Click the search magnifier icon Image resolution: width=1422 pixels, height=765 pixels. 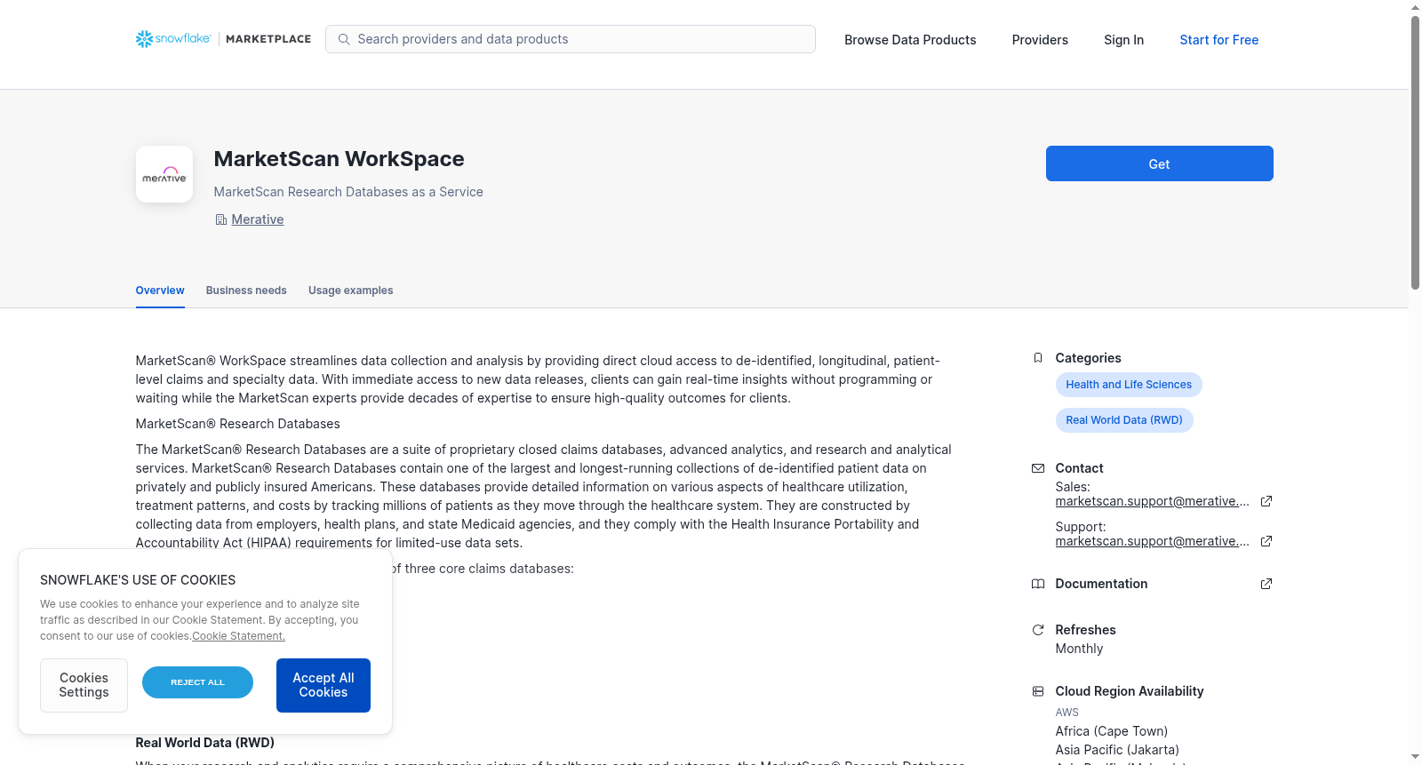click(344, 39)
